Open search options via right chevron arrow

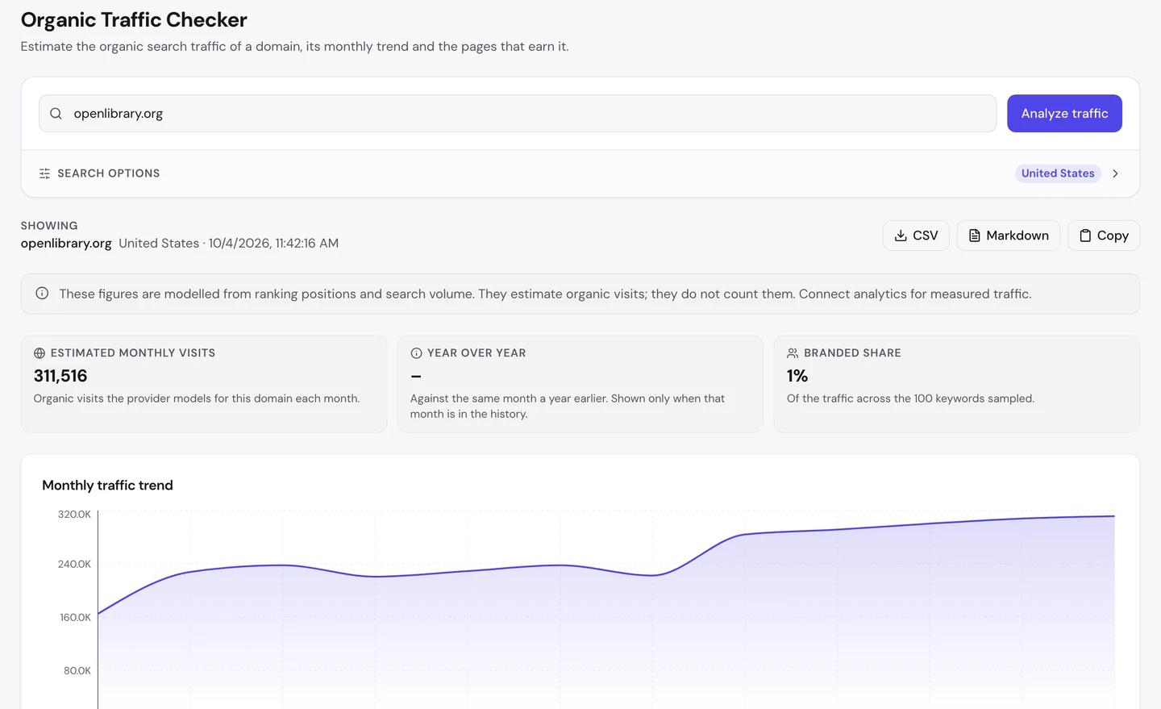click(1115, 173)
